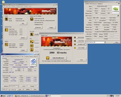Click the Tools button in CPU-Z
Image resolution: width=121 pixels, height=97 pixels.
point(20,89)
